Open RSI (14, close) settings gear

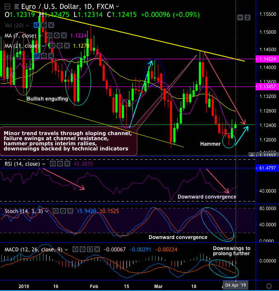[60, 164]
